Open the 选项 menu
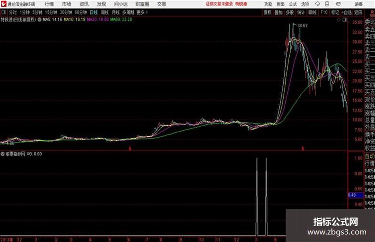The image size is (375, 242). tap(305, 4)
